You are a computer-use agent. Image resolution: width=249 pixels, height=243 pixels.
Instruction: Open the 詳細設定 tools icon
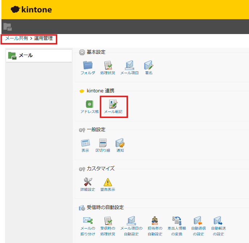coord(88,181)
